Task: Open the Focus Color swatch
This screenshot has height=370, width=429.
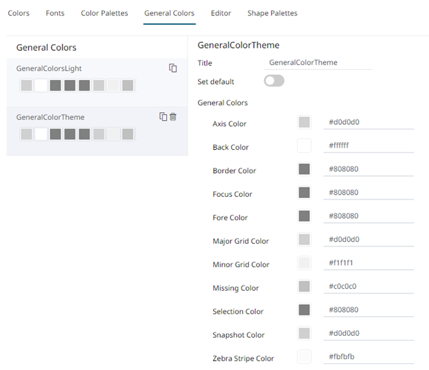Action: pos(304,193)
